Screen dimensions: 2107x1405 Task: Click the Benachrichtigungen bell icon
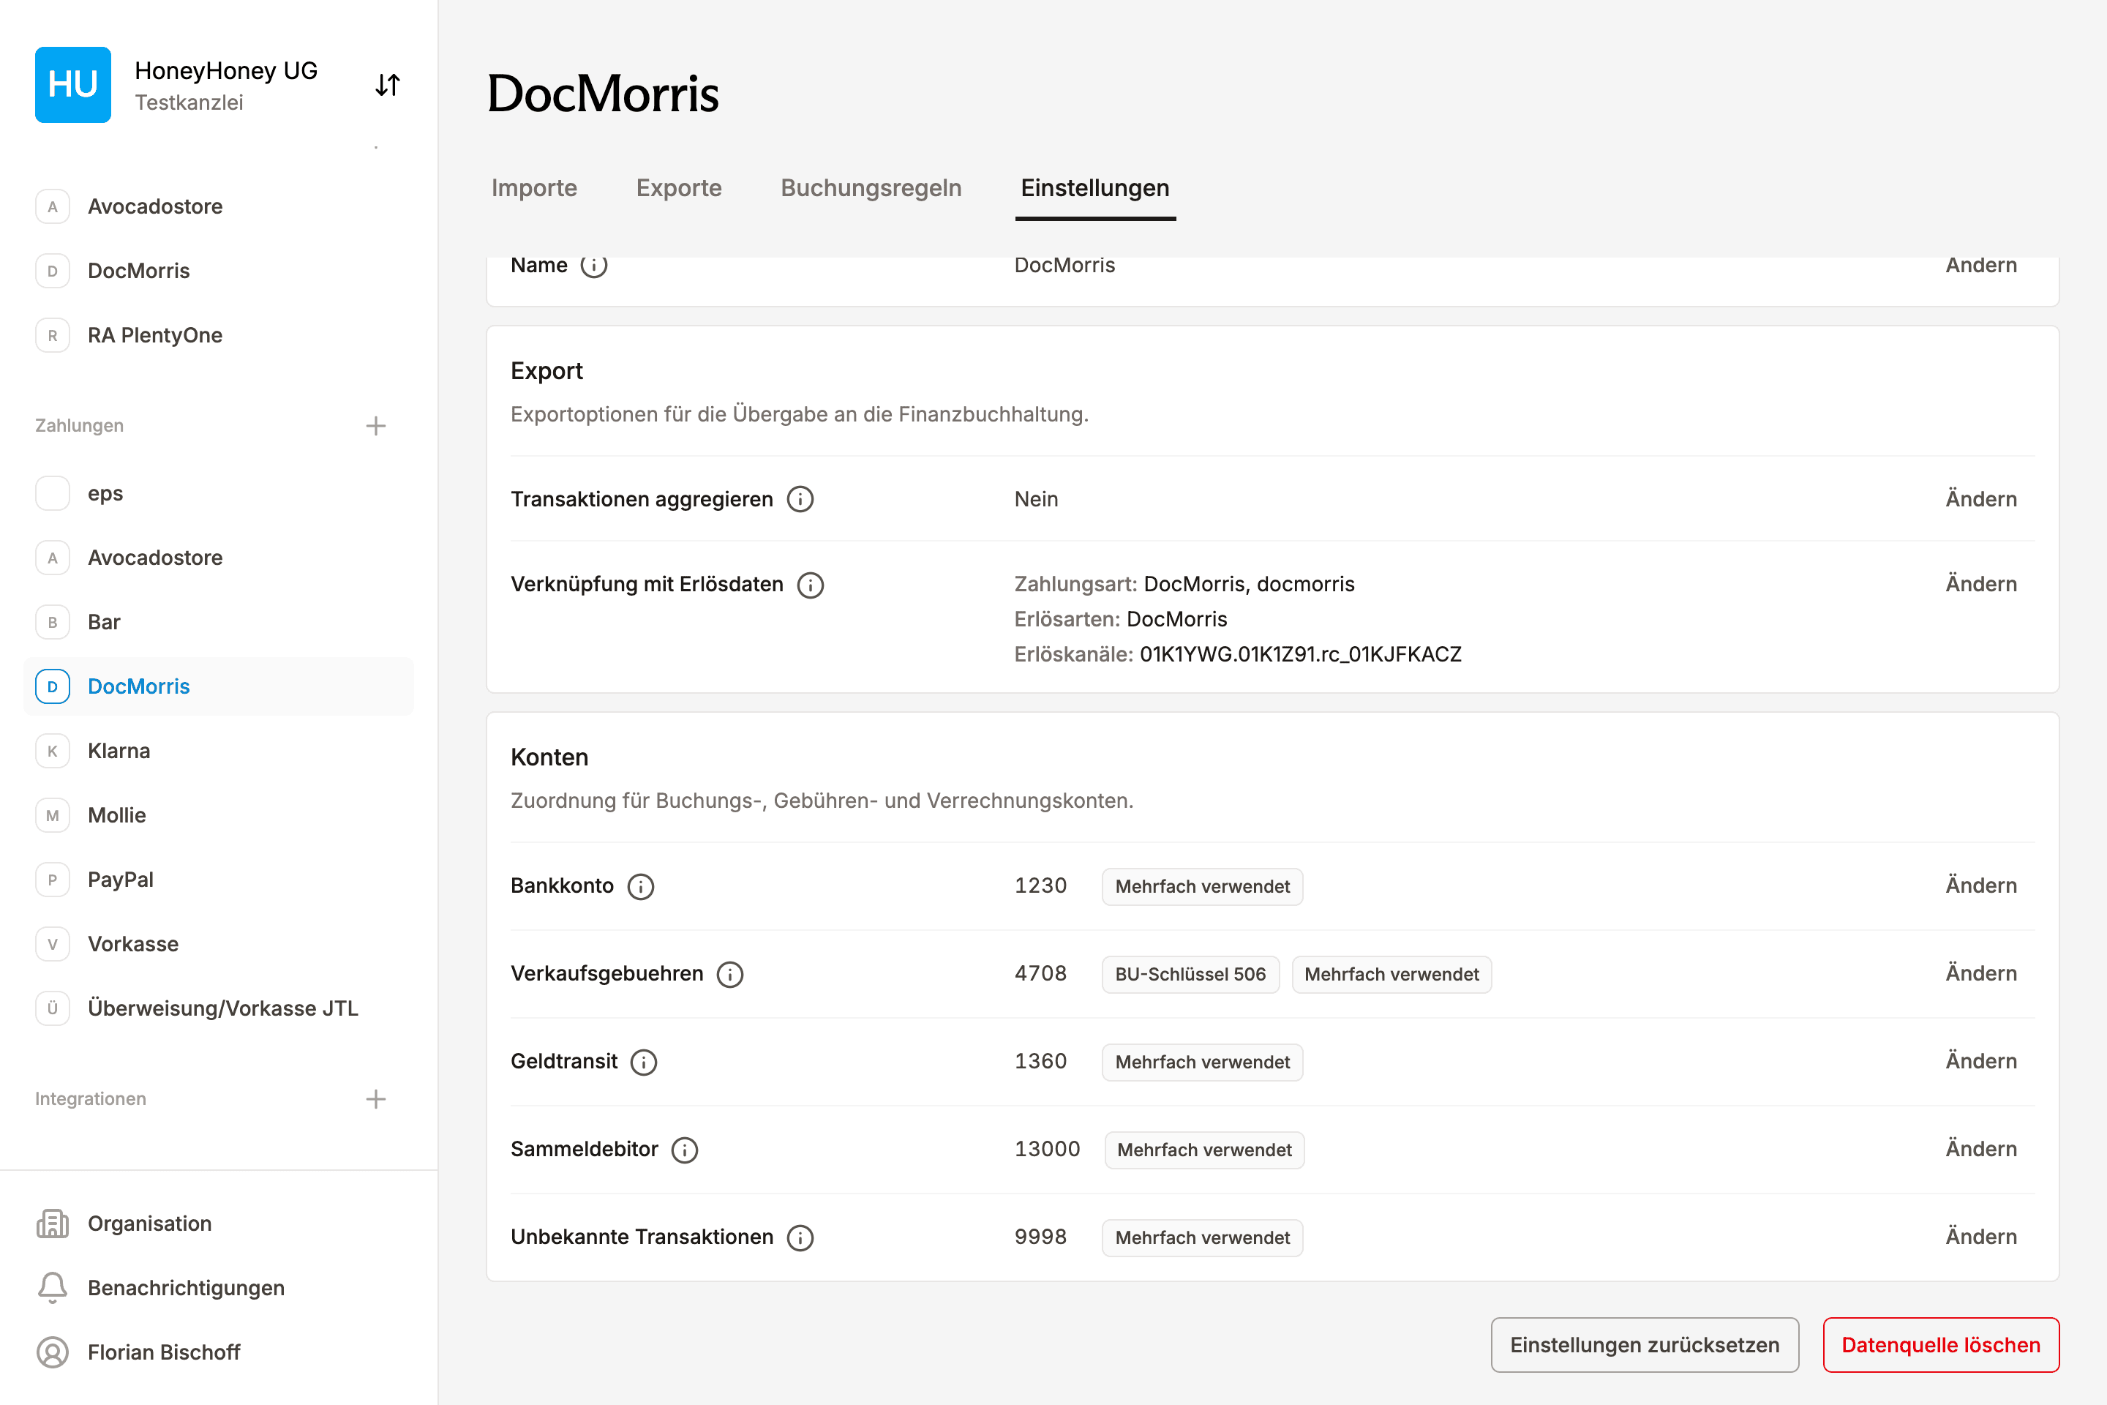pyautogui.click(x=53, y=1288)
